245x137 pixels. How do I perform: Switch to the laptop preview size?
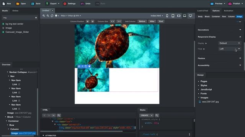(x=185, y=16)
